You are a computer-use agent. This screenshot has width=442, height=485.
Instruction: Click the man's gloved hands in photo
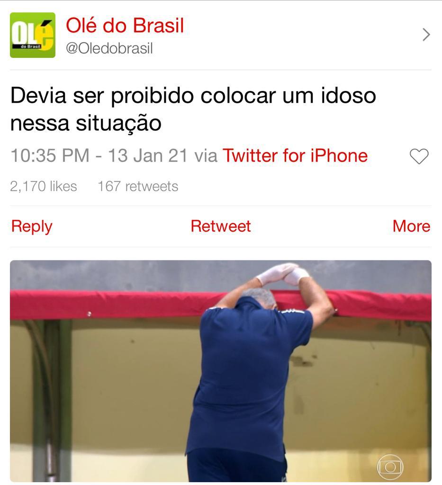point(282,274)
